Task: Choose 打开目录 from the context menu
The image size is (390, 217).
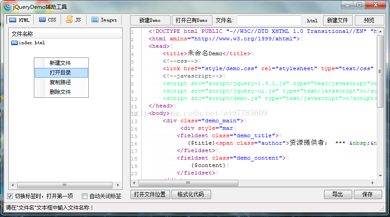Action: point(61,73)
